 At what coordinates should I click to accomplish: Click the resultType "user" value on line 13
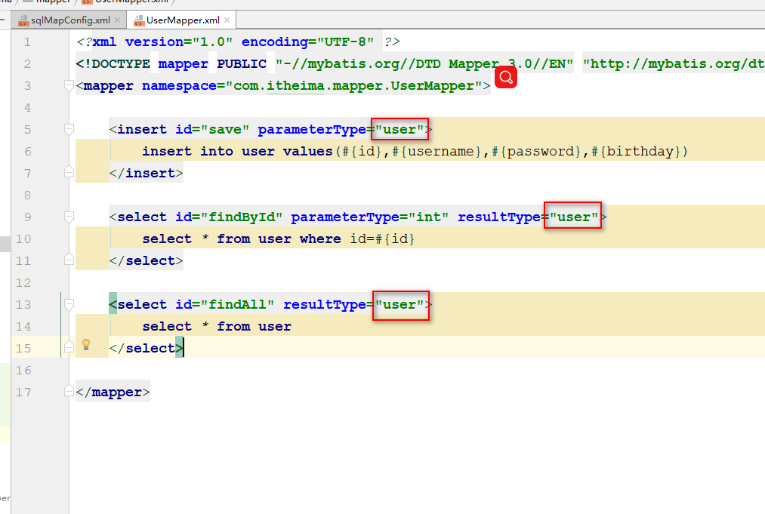tap(399, 305)
